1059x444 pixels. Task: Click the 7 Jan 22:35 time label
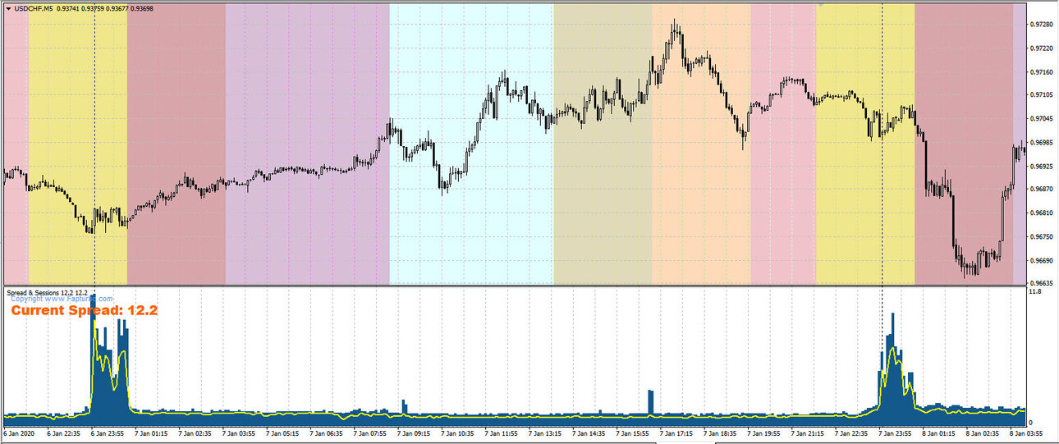tap(850, 433)
